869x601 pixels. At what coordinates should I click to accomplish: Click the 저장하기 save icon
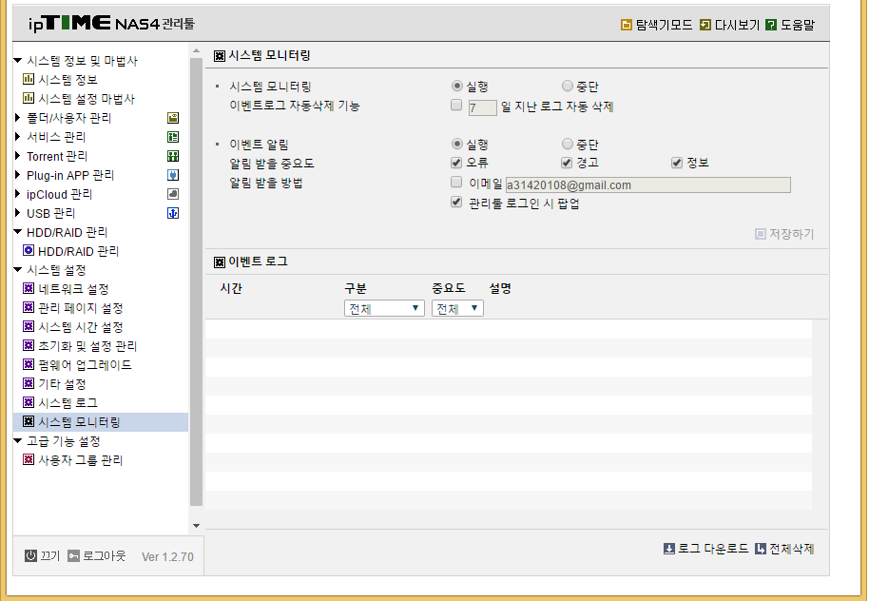(761, 234)
